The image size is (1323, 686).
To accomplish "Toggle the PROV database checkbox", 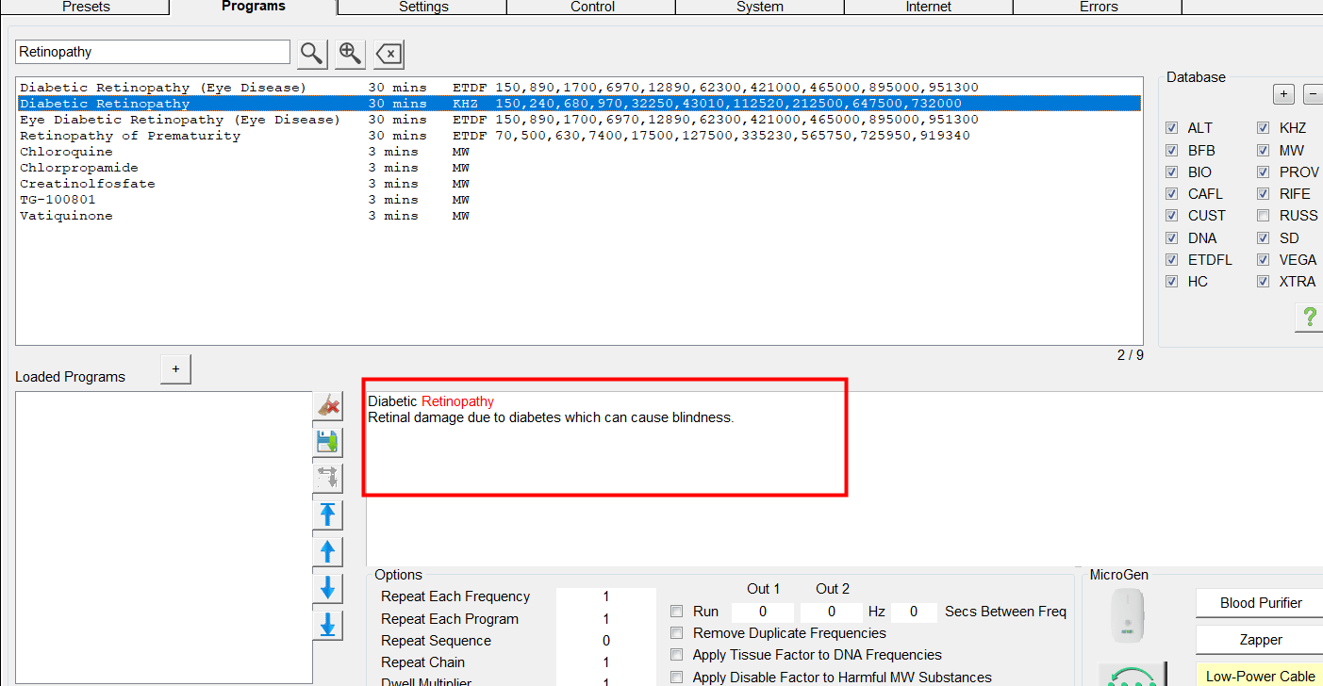I will [1264, 172].
